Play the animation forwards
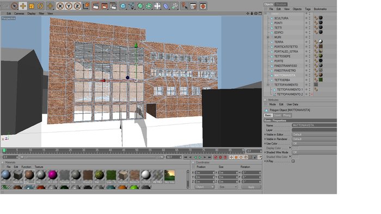 pos(200,158)
